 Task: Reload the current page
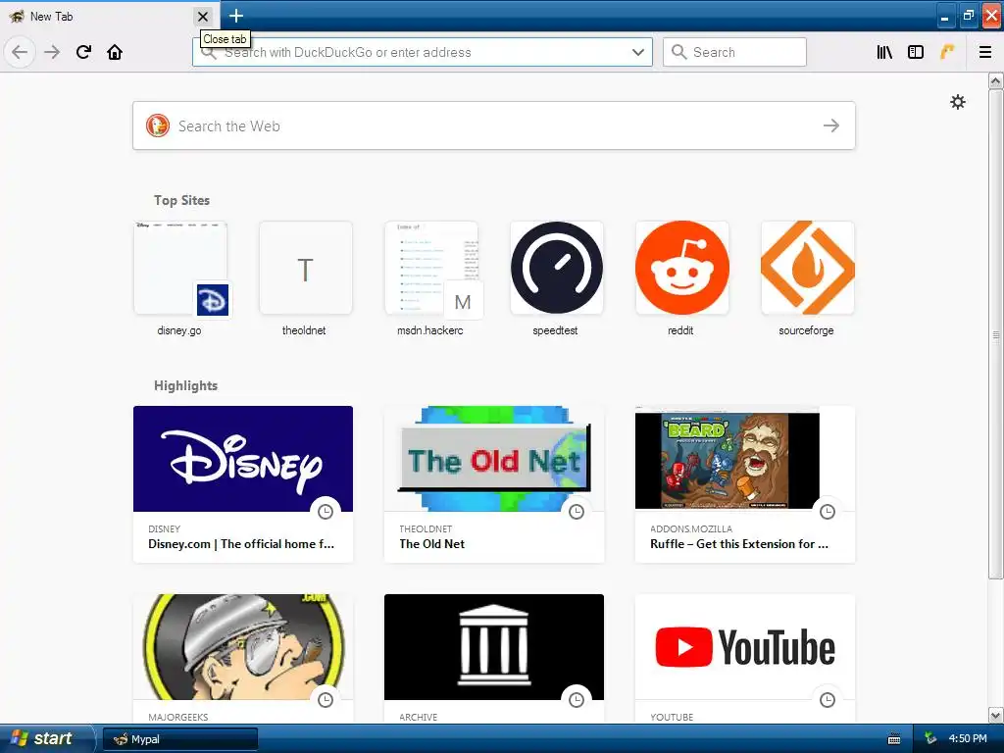click(x=83, y=52)
